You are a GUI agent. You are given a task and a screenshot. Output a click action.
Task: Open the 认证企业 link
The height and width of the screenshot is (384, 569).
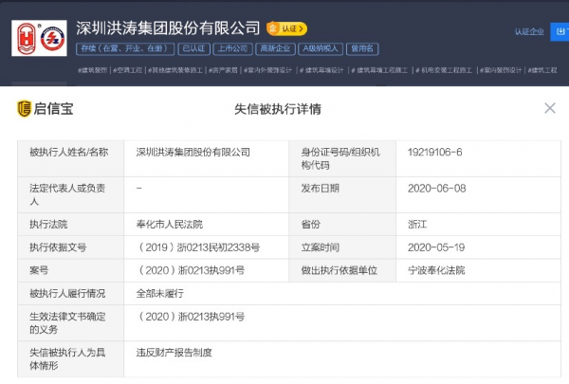coord(529,32)
